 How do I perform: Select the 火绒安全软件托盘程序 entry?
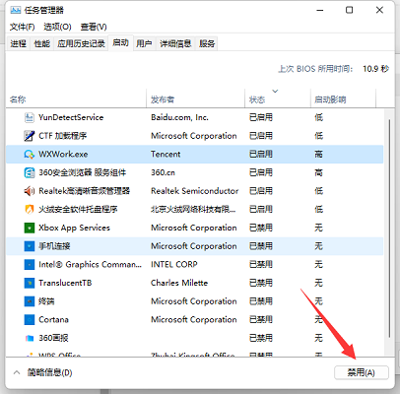pyautogui.click(x=78, y=210)
